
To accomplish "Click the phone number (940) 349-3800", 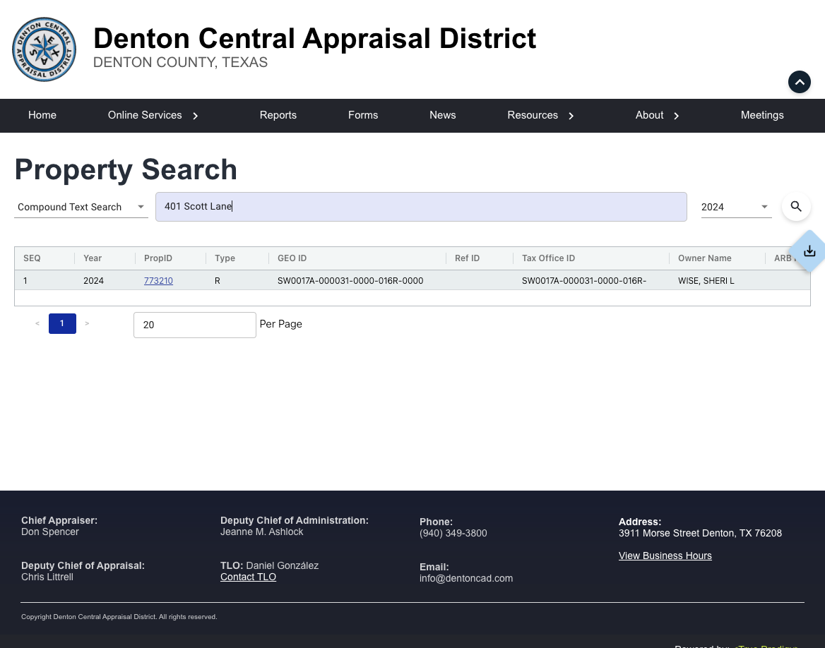I will (453, 534).
